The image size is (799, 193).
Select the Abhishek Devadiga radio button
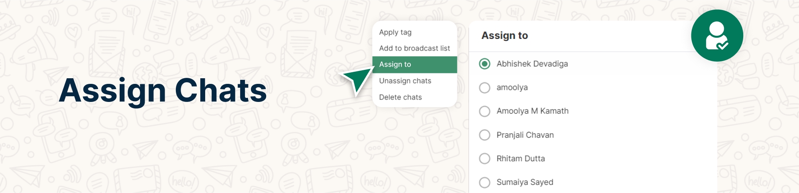click(x=485, y=64)
